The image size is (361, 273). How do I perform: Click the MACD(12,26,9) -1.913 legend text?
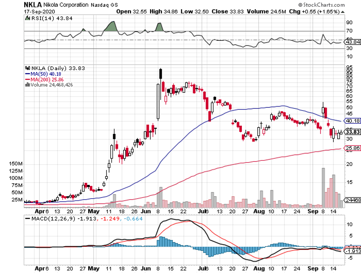64,218
